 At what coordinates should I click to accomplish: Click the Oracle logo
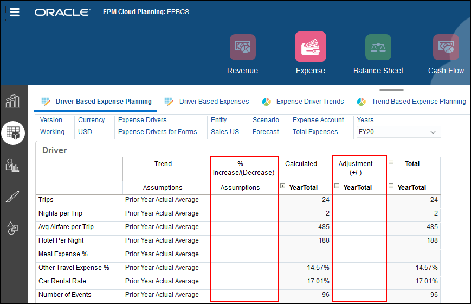point(62,12)
